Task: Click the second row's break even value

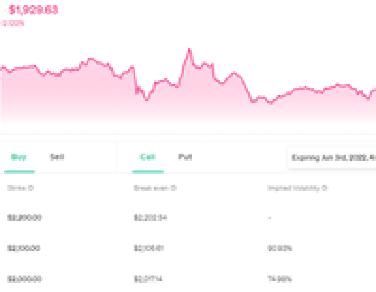Action: pos(149,248)
